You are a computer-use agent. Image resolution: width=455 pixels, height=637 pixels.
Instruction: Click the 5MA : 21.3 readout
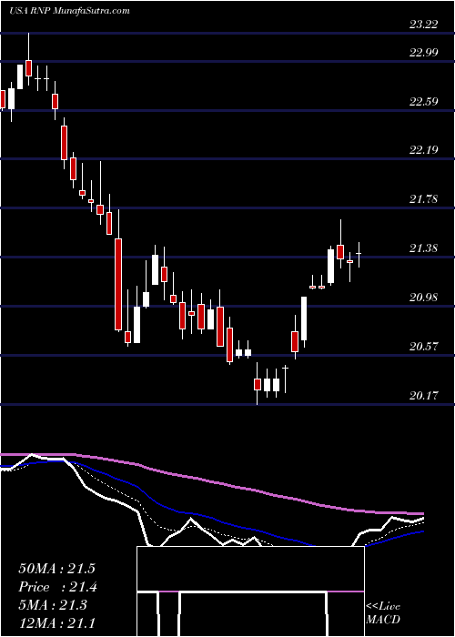pos(53,604)
